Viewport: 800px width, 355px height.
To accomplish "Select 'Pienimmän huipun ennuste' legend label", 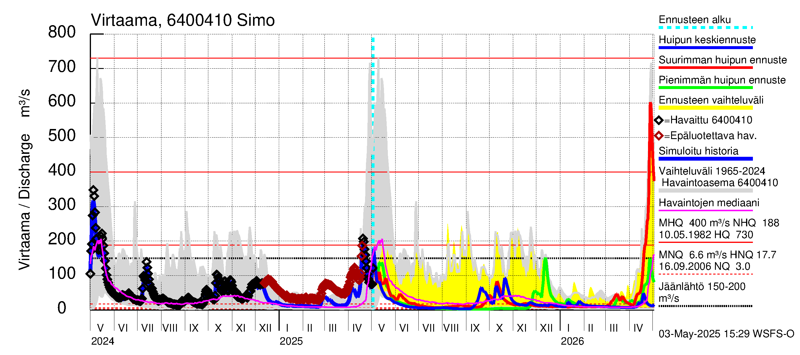I will tap(722, 80).
